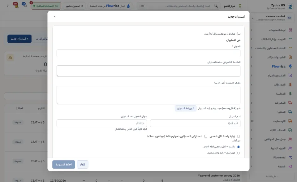The height and width of the screenshot is (182, 297).
Task: Click the إلغاء cancel button
Action: coord(82,164)
